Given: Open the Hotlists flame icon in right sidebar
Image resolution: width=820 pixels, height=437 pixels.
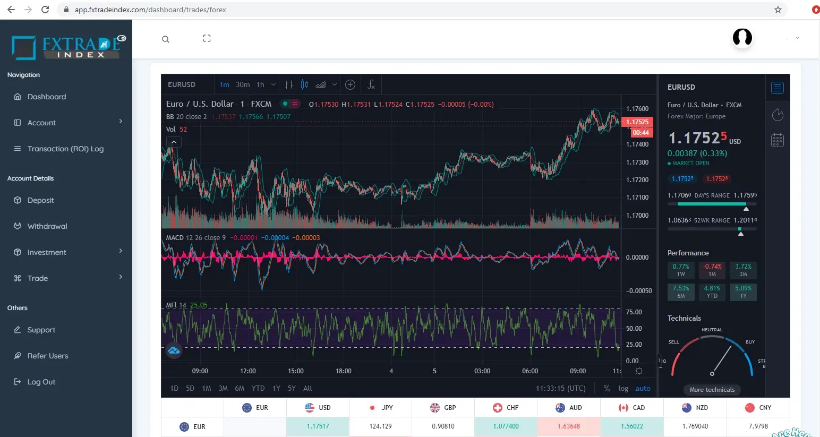Looking at the screenshot, I should (x=778, y=115).
